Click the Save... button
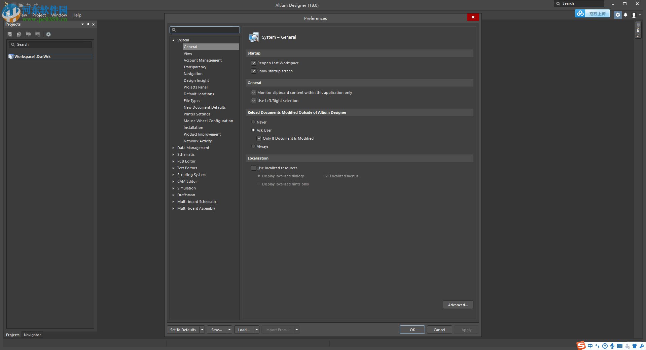Viewport: 646px width, 350px height. 217,330
